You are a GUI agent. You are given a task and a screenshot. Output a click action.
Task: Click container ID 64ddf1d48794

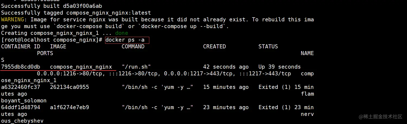pyautogui.click(x=21, y=107)
